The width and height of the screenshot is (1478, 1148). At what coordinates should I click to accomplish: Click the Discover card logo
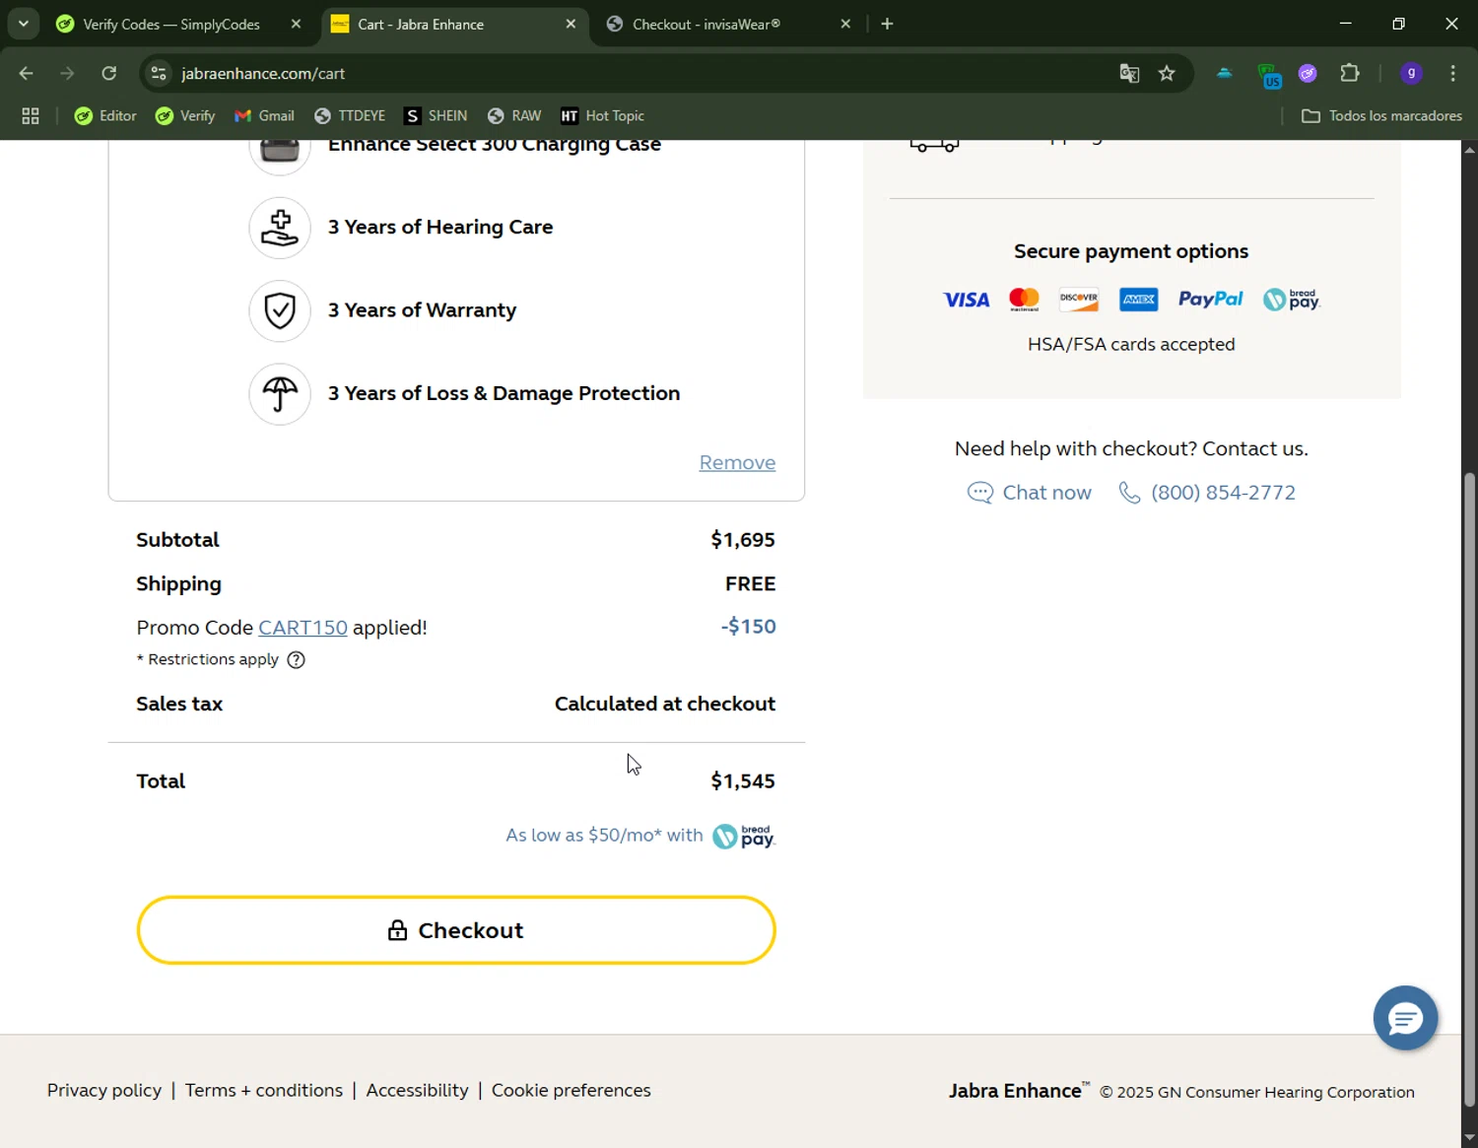pyautogui.click(x=1079, y=300)
